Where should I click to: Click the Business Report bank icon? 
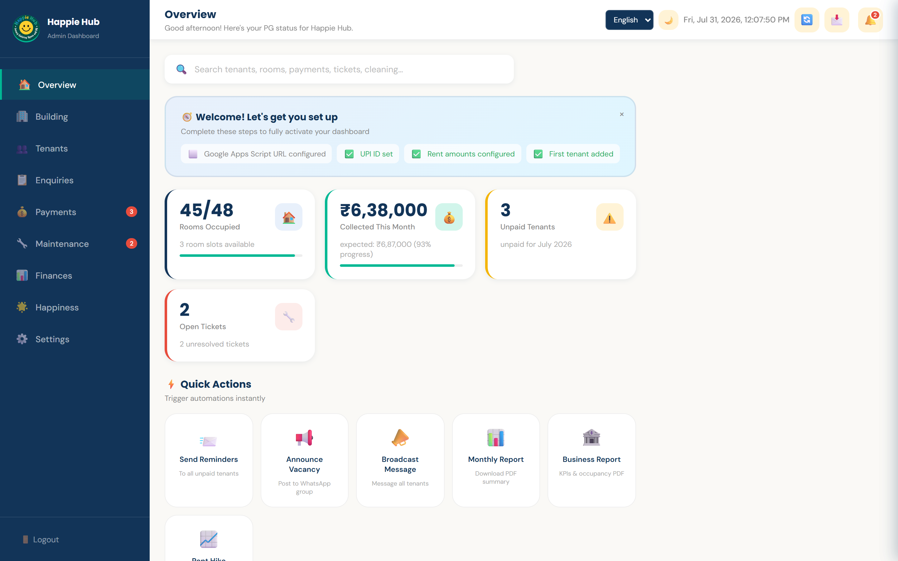click(591, 438)
